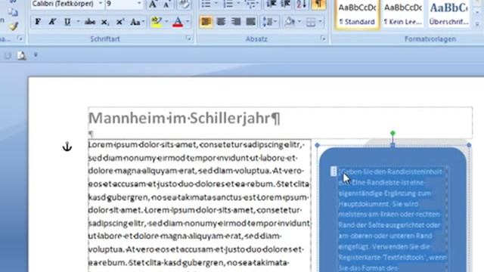Open the borders dropdown arrow
The image size is (484, 272).
pyautogui.click(x=321, y=22)
